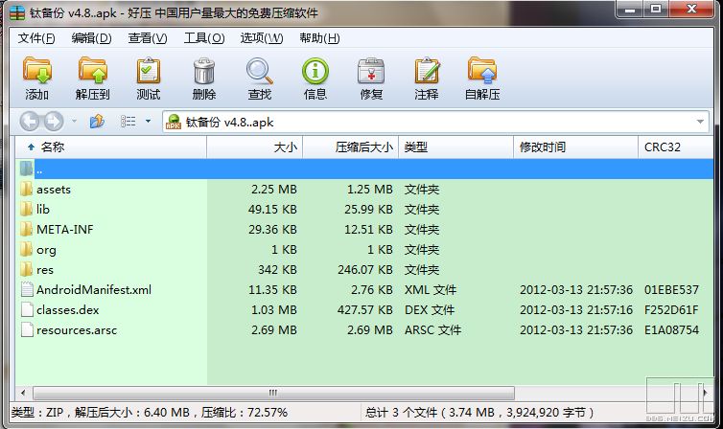Select the assets folder name
The height and width of the screenshot is (429, 723).
coord(54,190)
